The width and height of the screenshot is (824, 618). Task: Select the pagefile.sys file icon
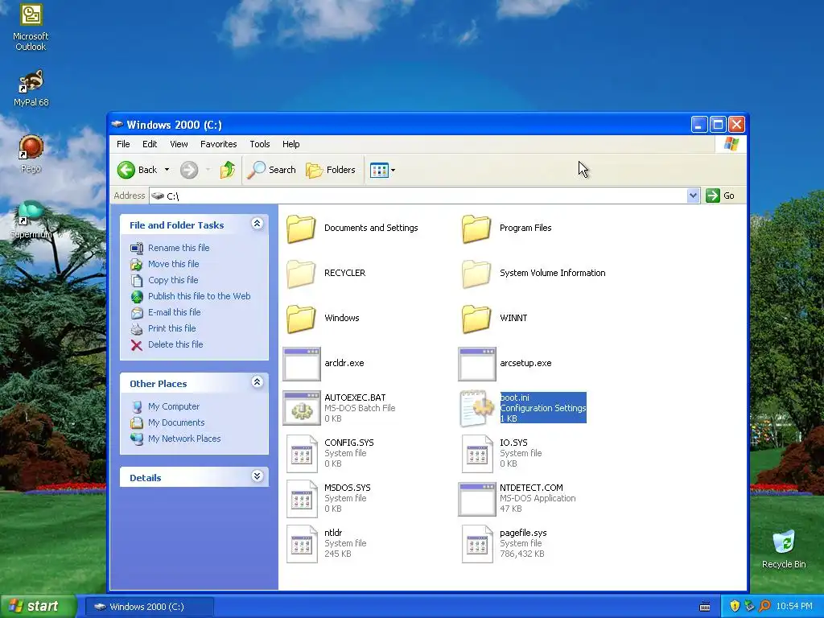click(x=477, y=544)
